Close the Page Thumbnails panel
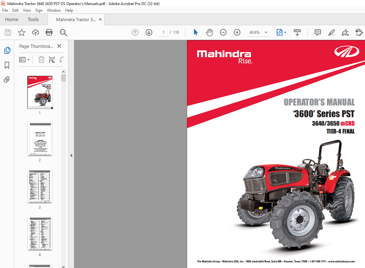 (x=59, y=46)
